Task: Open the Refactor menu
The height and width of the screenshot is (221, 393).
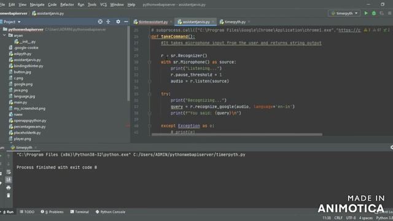Action: (67, 4)
